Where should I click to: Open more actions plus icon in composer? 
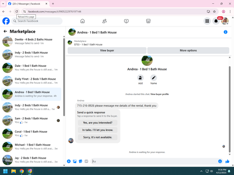69,161
